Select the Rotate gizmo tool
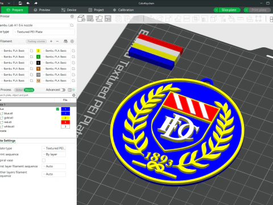This screenshot has height=205, width=273. coord(160,19)
